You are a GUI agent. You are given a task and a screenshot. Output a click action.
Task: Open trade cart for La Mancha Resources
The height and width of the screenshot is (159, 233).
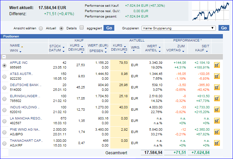[x=217, y=121]
